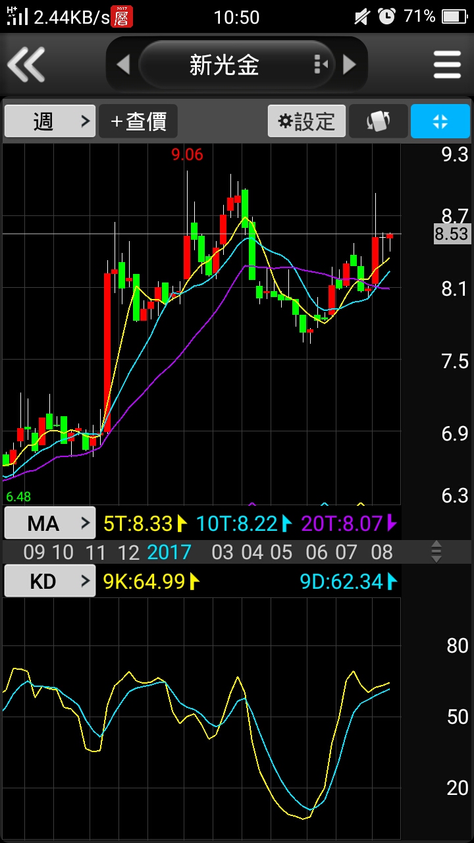Open the stock list selector icon
Viewport: 474px width, 843px height.
(321, 65)
